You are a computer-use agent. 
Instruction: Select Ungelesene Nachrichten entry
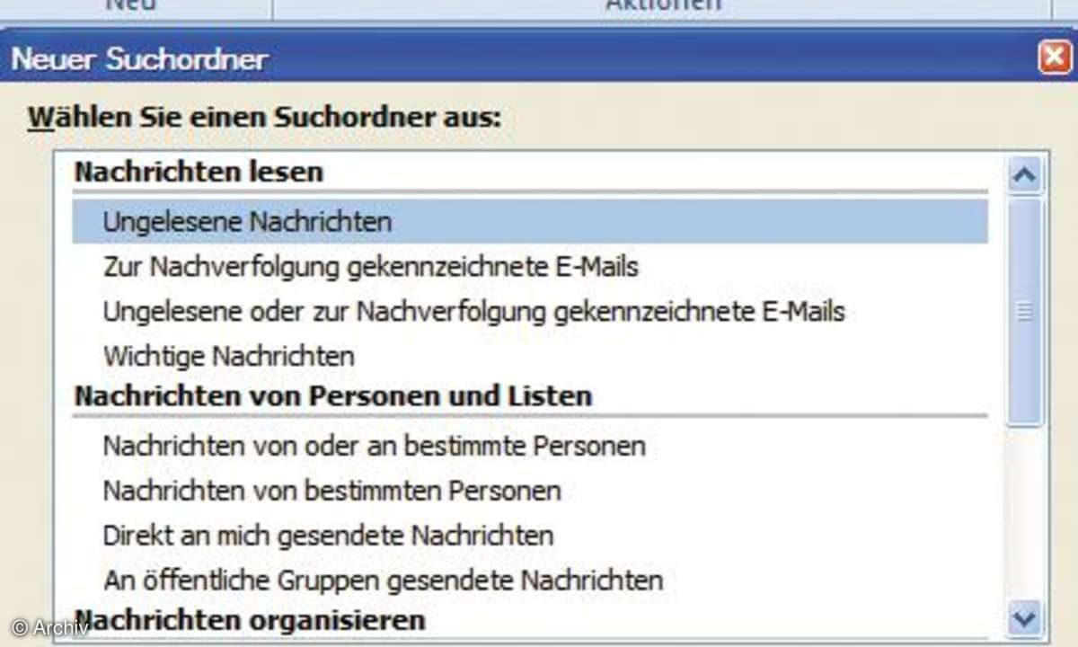(247, 221)
